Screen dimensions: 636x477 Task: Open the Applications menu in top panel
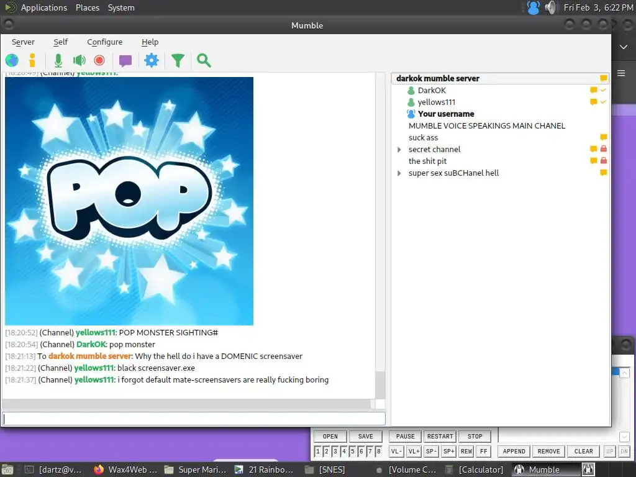pyautogui.click(x=44, y=7)
